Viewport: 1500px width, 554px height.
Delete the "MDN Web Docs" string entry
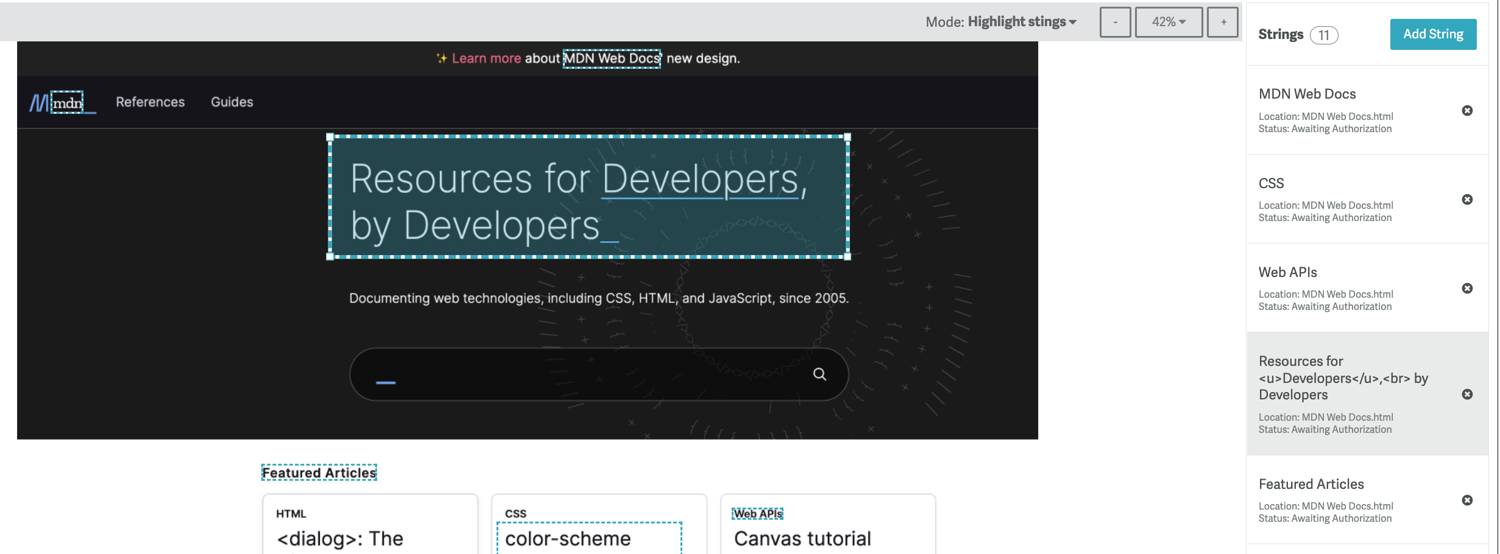(1467, 110)
